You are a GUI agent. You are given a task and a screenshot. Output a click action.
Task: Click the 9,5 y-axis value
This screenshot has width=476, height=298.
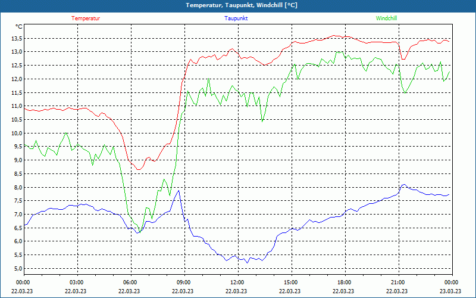[18, 147]
